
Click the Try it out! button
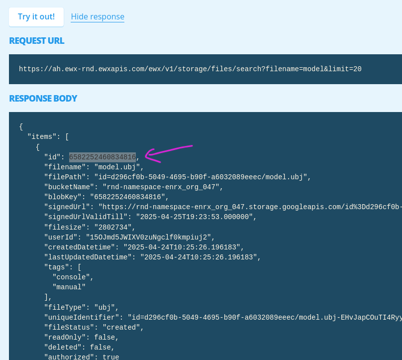point(36,17)
